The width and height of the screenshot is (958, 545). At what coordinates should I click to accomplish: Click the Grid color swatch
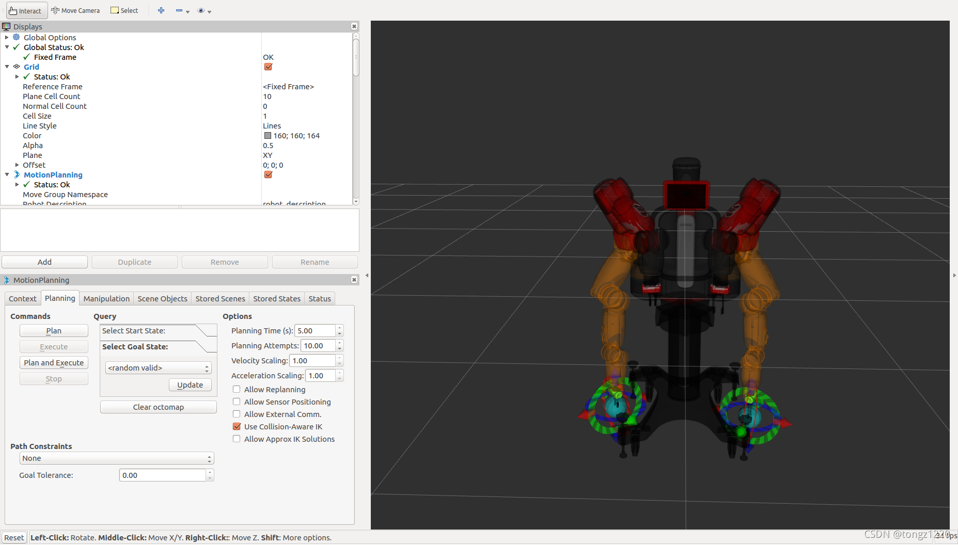(x=268, y=136)
